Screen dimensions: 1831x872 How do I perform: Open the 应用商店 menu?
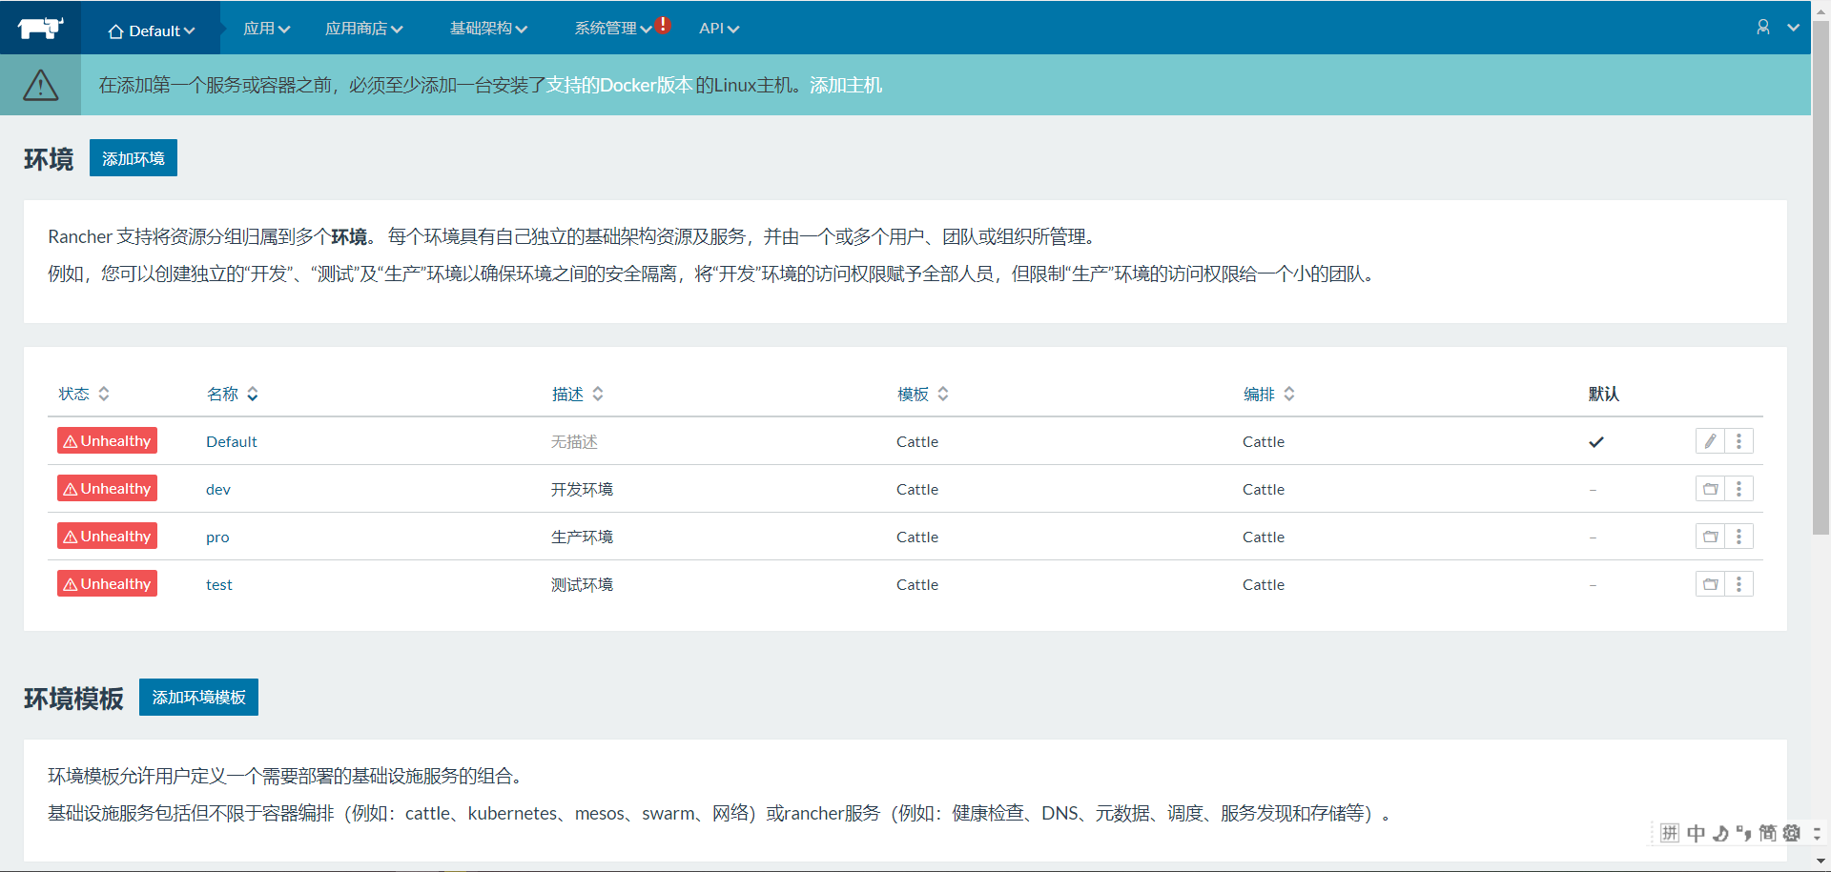pyautogui.click(x=363, y=29)
